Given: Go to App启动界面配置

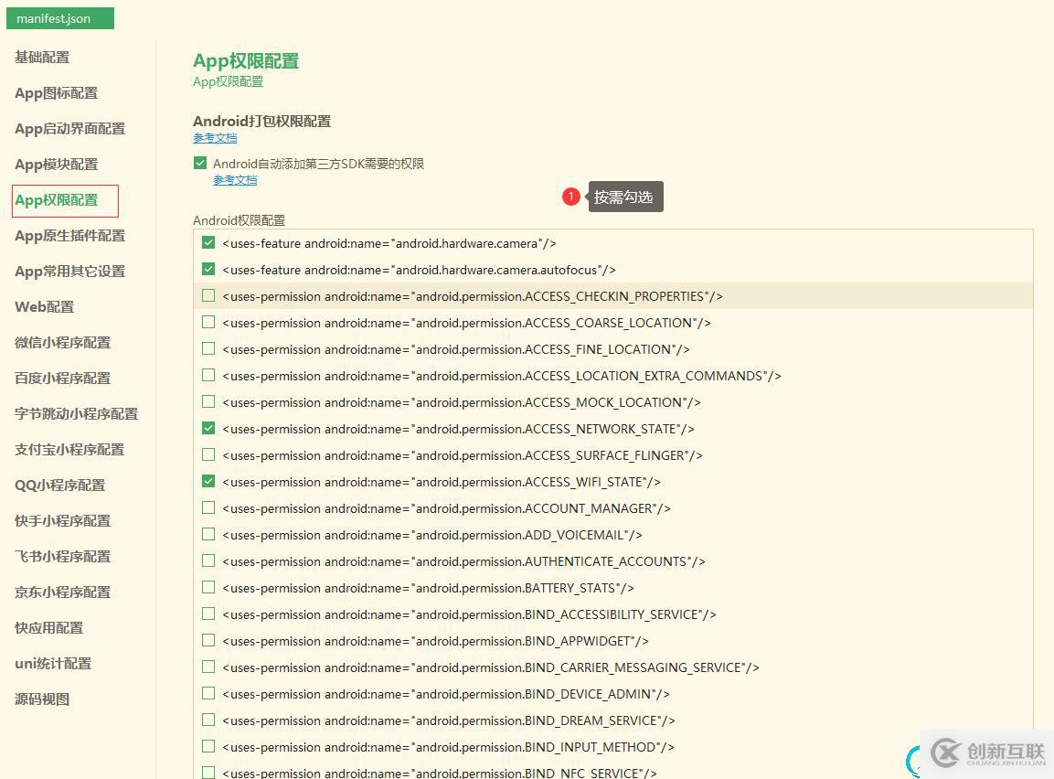Looking at the screenshot, I should pyautogui.click(x=69, y=129).
